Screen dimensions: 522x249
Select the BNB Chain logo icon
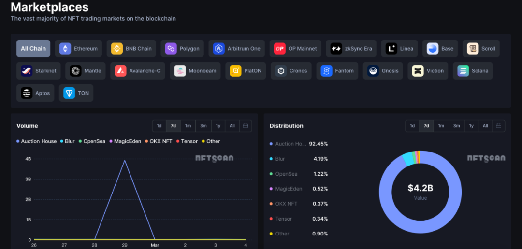click(x=116, y=49)
